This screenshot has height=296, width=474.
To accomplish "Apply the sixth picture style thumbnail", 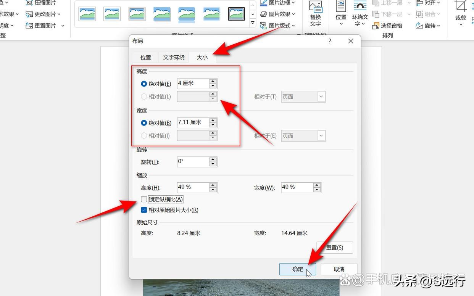I will point(211,14).
